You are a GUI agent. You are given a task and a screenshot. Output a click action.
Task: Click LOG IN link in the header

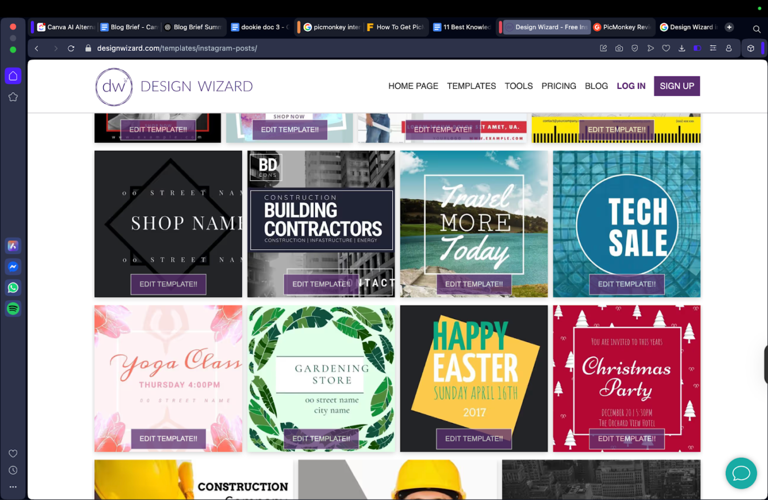click(631, 86)
